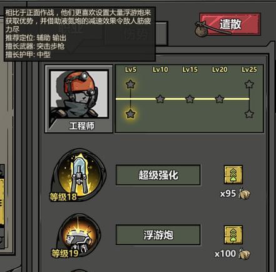Click the engineer description tooltip text
The image size is (276, 272).
(79, 34)
